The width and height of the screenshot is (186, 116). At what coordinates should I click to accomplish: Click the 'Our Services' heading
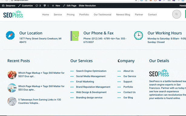point(81,61)
